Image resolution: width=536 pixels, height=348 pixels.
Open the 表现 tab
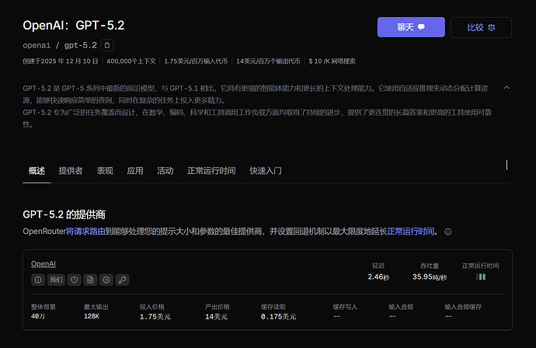[105, 171]
